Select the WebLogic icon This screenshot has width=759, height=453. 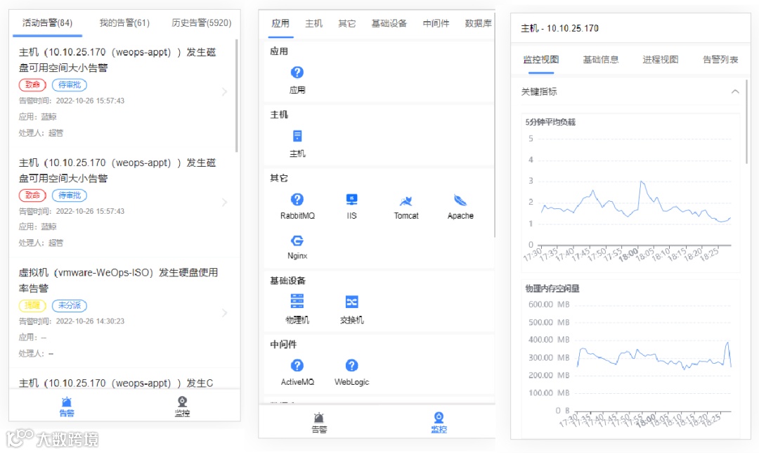(x=351, y=365)
